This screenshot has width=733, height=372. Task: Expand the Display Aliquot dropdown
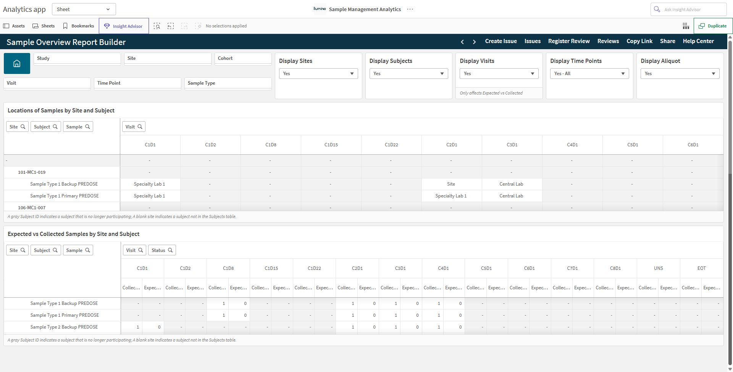(x=680, y=74)
